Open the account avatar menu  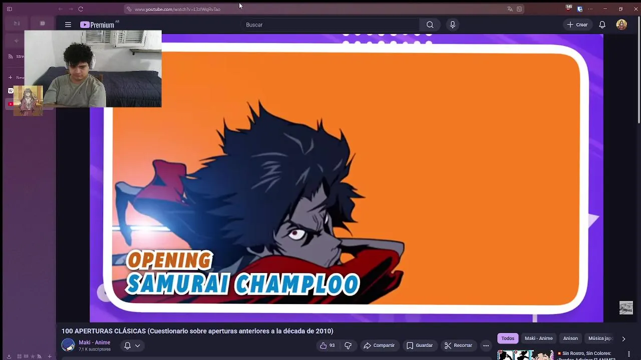[x=621, y=24]
